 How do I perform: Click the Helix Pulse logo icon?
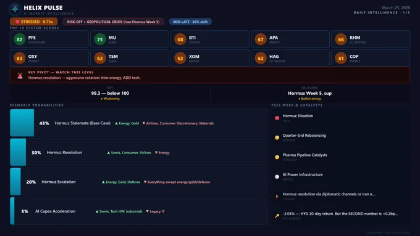(15, 9)
